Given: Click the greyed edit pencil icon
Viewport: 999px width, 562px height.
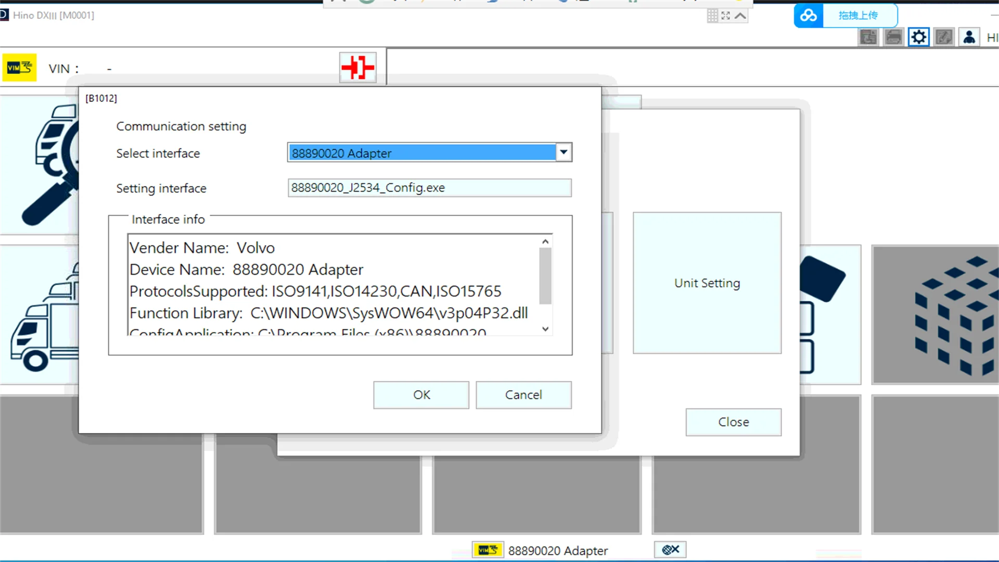Looking at the screenshot, I should coord(944,37).
